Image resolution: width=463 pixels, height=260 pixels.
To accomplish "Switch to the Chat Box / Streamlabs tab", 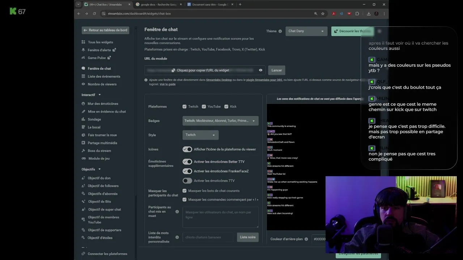I will pyautogui.click(x=107, y=4).
